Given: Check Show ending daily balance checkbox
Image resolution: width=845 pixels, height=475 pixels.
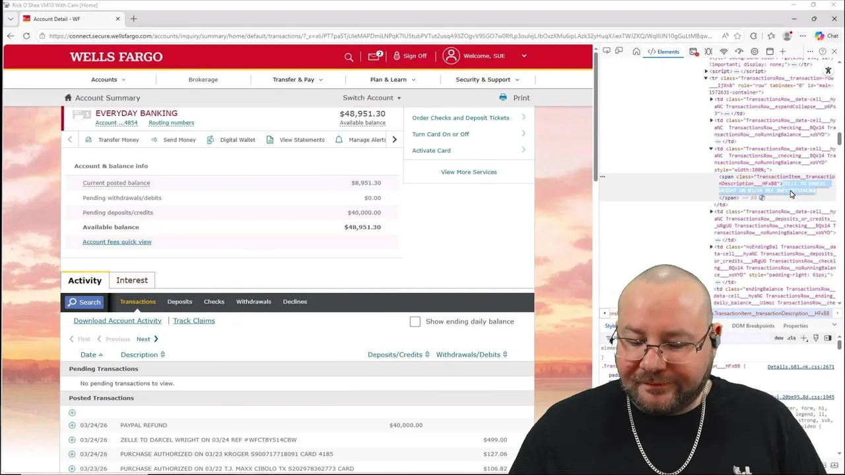Looking at the screenshot, I should point(415,321).
